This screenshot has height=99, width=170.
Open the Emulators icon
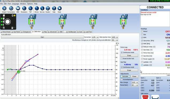pyautogui.click(x=24, y=8)
